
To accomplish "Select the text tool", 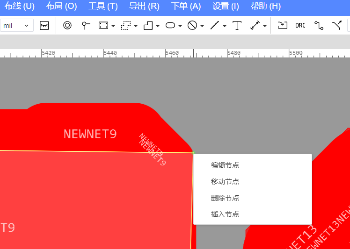I will point(237,26).
